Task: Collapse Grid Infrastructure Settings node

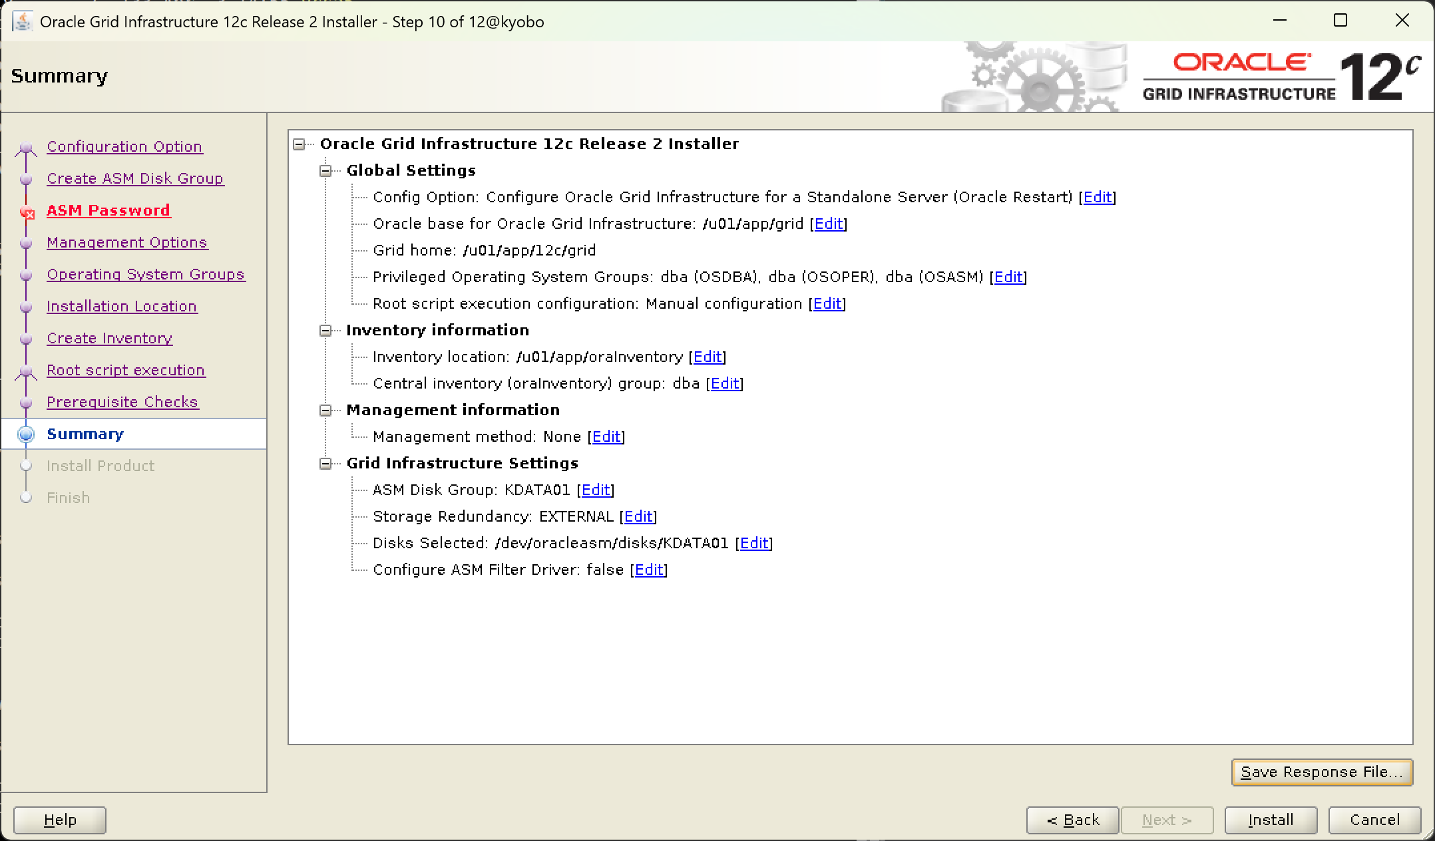Action: [x=325, y=464]
